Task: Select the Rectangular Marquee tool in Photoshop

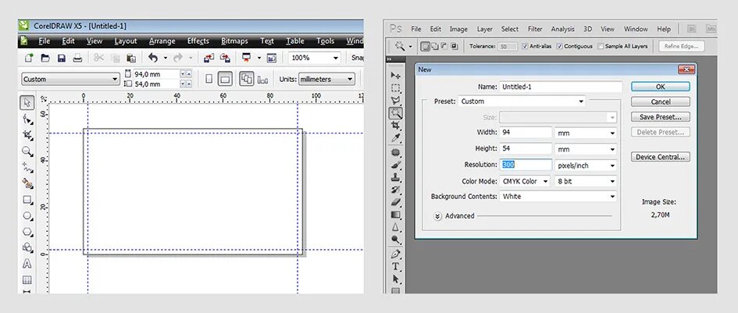Action: point(396,88)
